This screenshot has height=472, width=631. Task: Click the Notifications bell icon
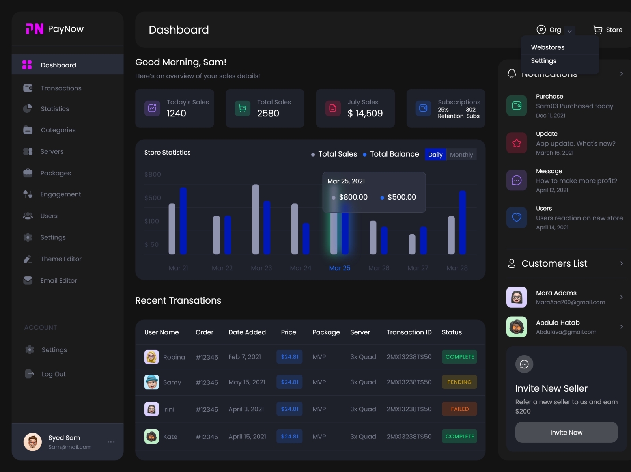[512, 73]
